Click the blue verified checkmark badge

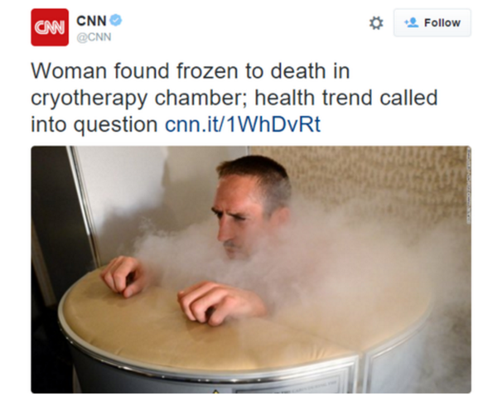(116, 20)
